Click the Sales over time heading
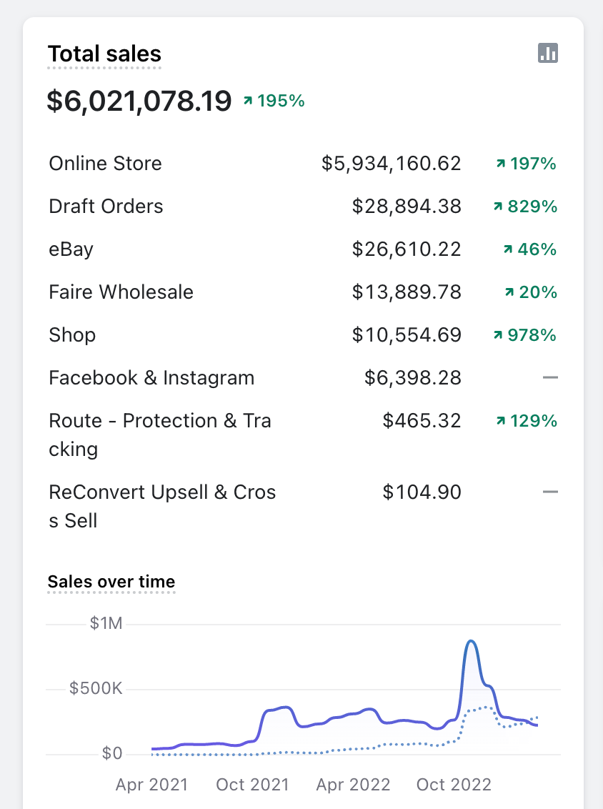This screenshot has width=603, height=809. [111, 582]
